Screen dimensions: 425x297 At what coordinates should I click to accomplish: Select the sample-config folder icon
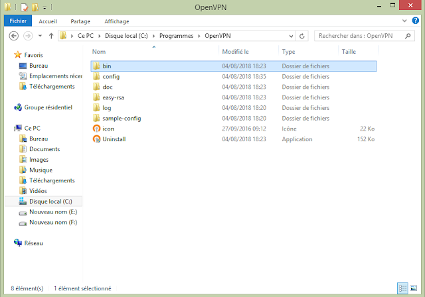(x=96, y=118)
